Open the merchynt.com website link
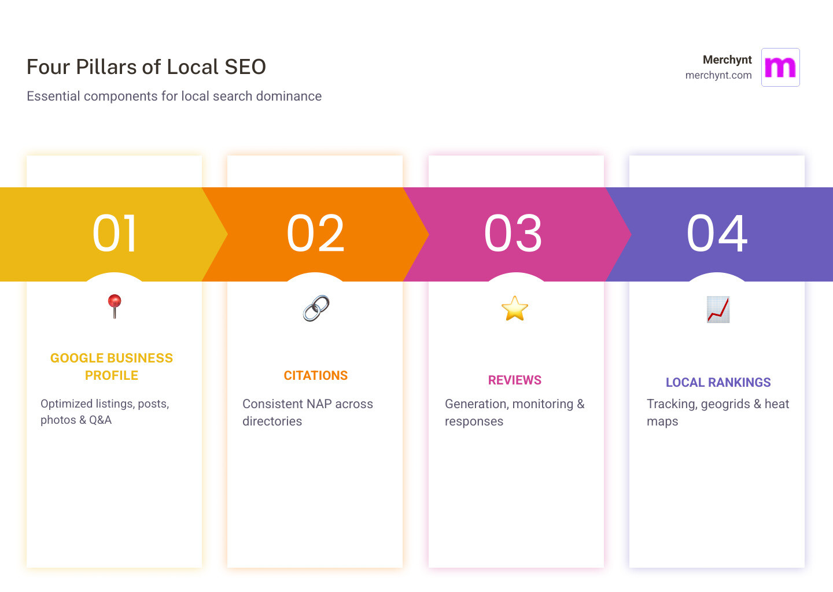This screenshot has width=833, height=592. click(719, 75)
